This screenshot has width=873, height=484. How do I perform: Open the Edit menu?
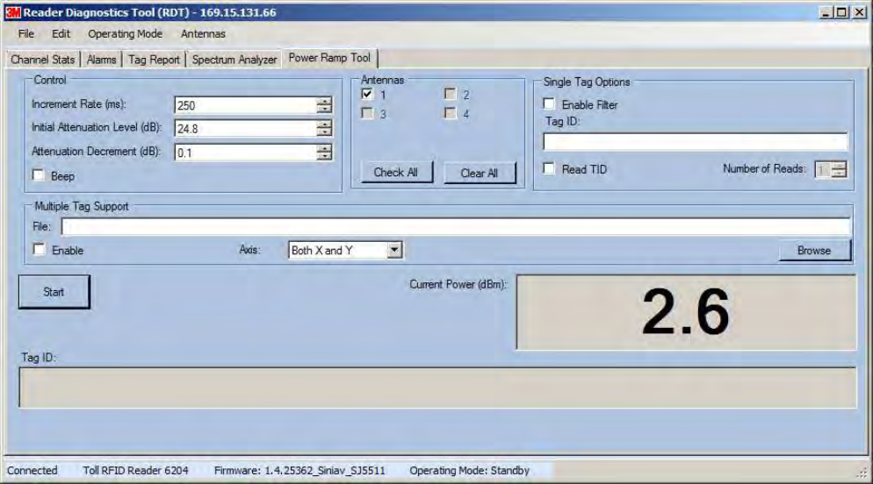pyautogui.click(x=61, y=34)
